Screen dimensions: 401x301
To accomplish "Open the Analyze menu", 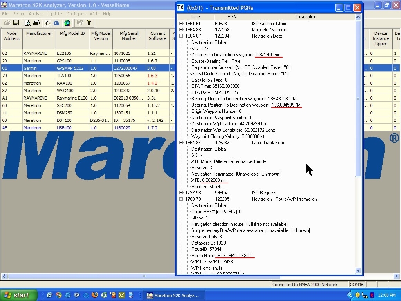I will pyautogui.click(x=36, y=14).
